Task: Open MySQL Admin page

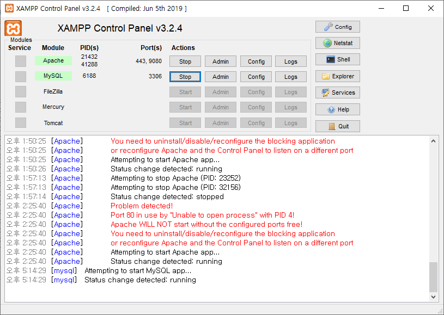Action: click(x=220, y=77)
